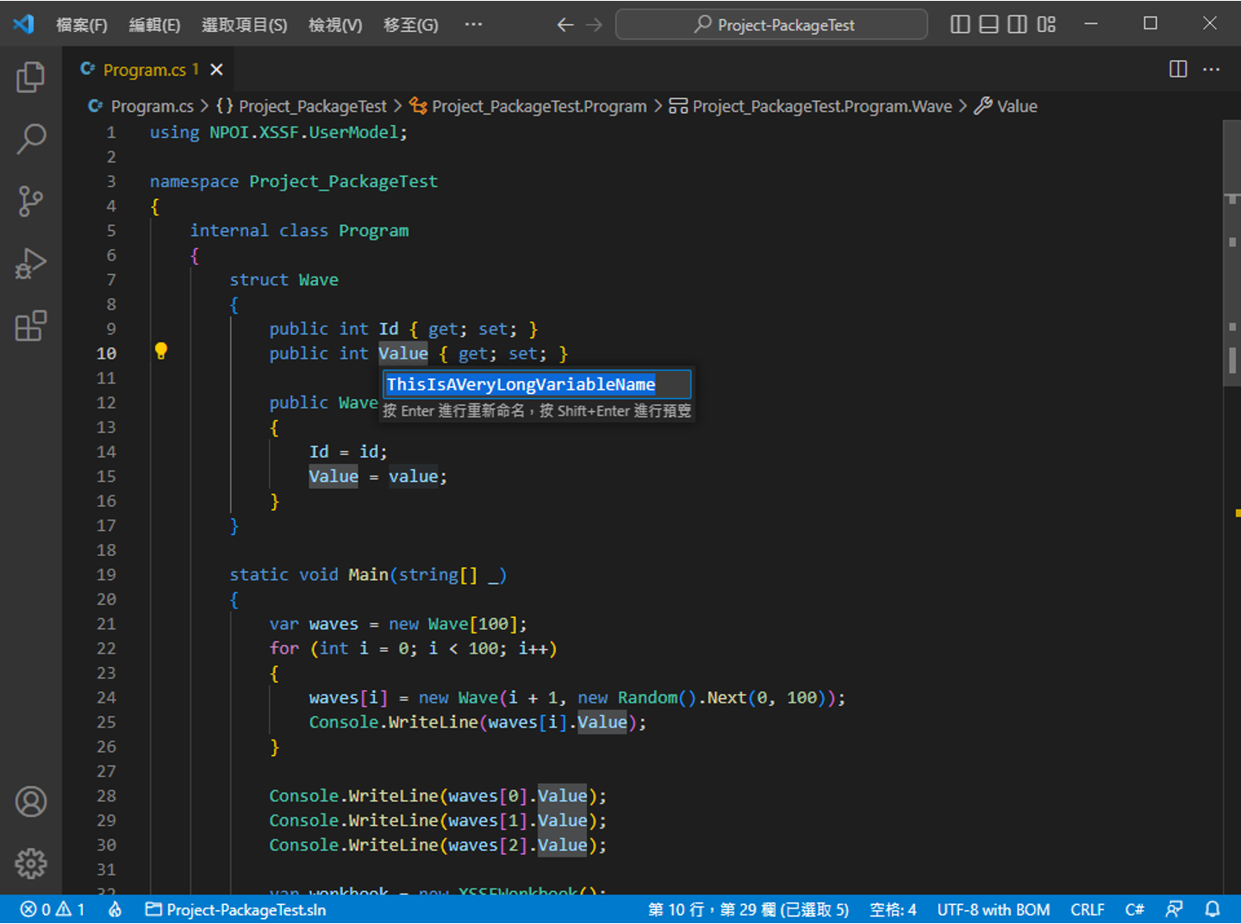Open Source Control view
Screen dimensions: 1241x924
(x=31, y=201)
